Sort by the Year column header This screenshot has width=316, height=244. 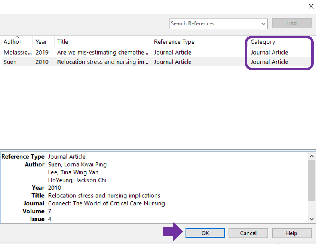coord(41,42)
